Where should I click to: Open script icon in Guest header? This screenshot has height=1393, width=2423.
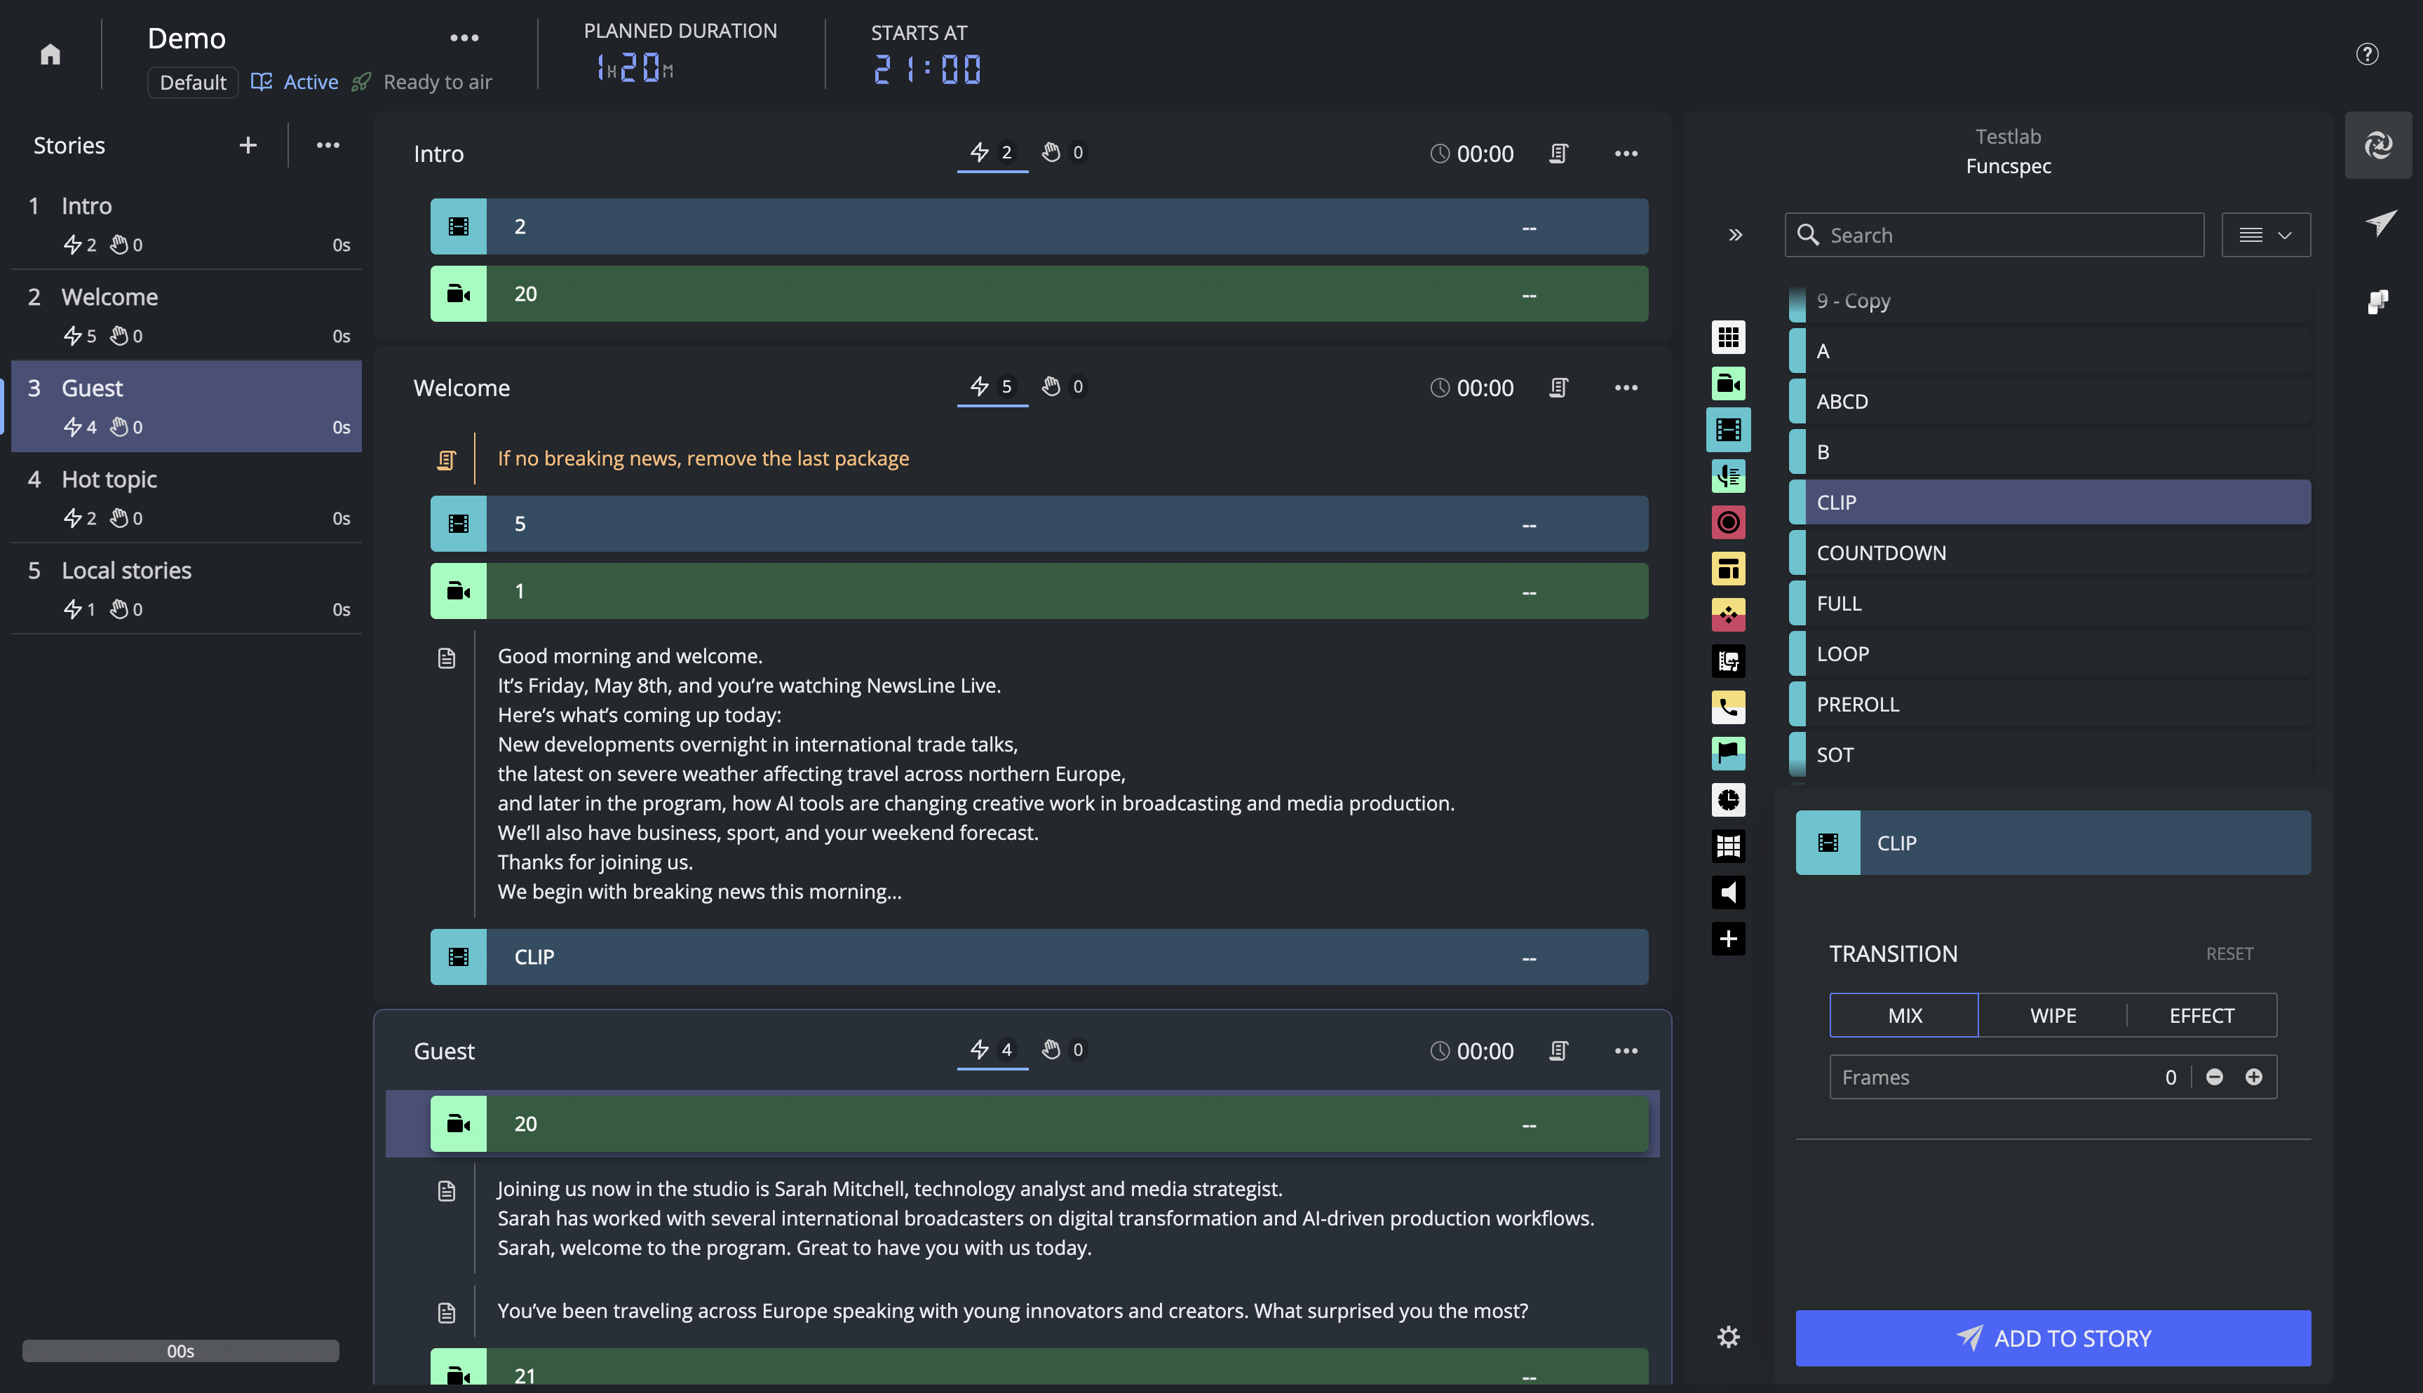[x=1558, y=1050]
